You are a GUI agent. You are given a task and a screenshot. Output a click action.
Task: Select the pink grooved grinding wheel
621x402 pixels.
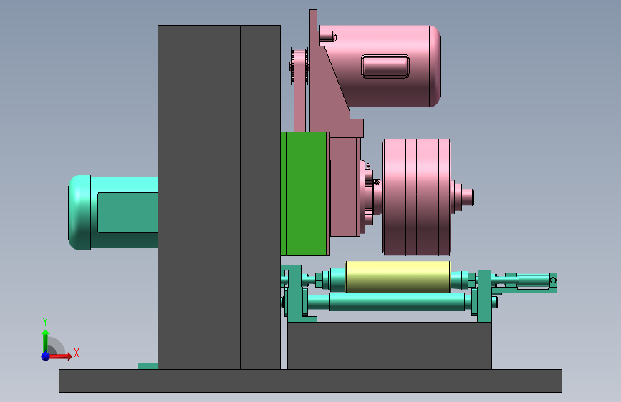click(x=417, y=197)
